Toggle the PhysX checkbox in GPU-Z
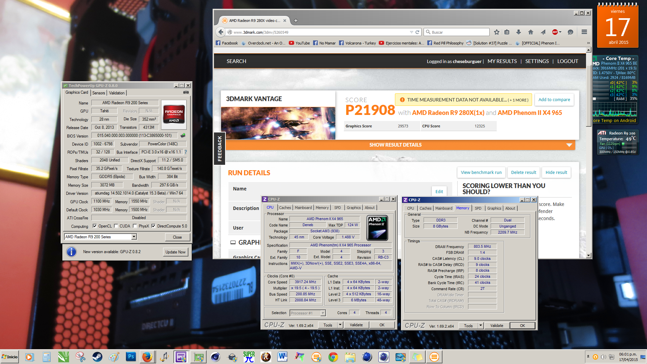Screen dimensions: 647x364 135,226
